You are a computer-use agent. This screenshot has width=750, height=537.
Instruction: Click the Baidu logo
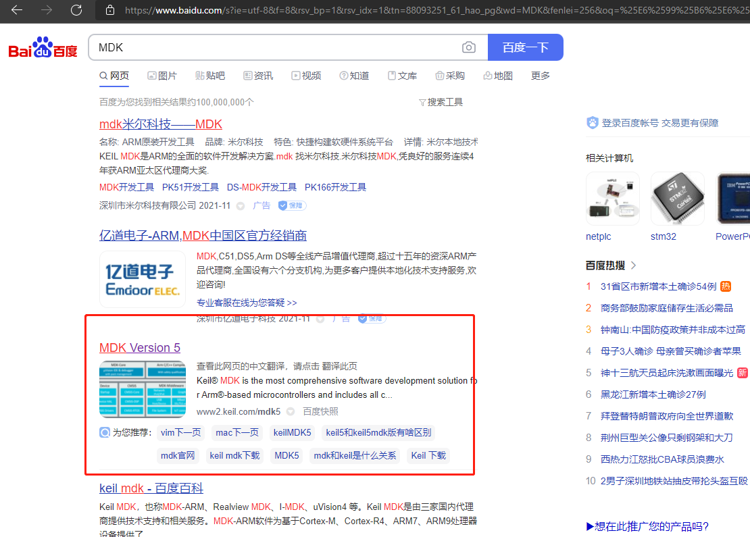tap(43, 47)
